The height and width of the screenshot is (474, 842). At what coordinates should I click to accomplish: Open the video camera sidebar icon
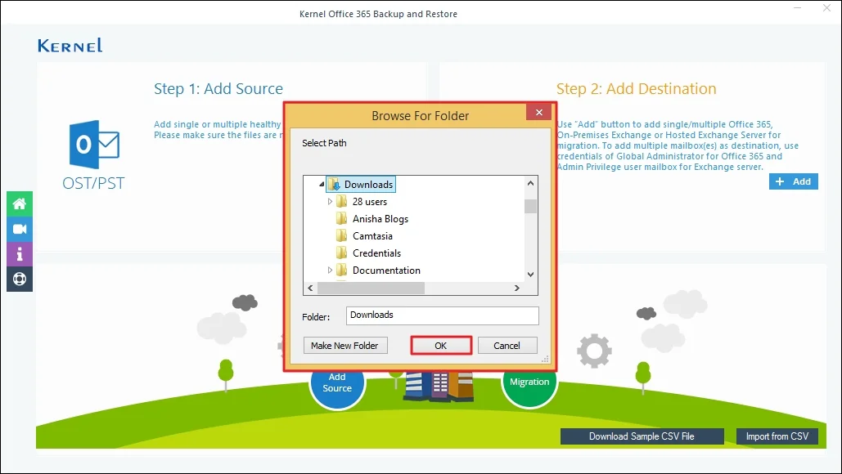[x=20, y=229]
